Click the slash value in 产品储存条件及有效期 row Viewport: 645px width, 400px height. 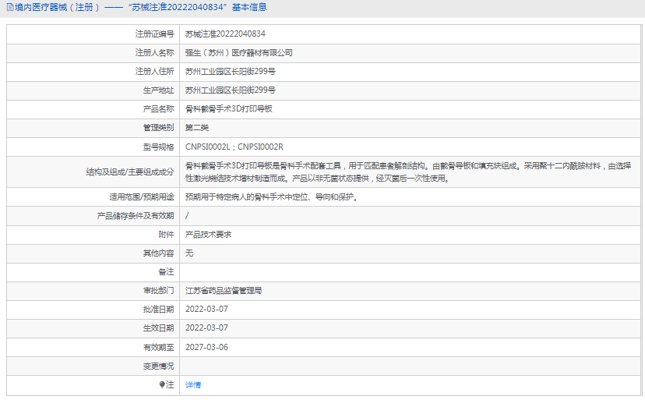187,216
